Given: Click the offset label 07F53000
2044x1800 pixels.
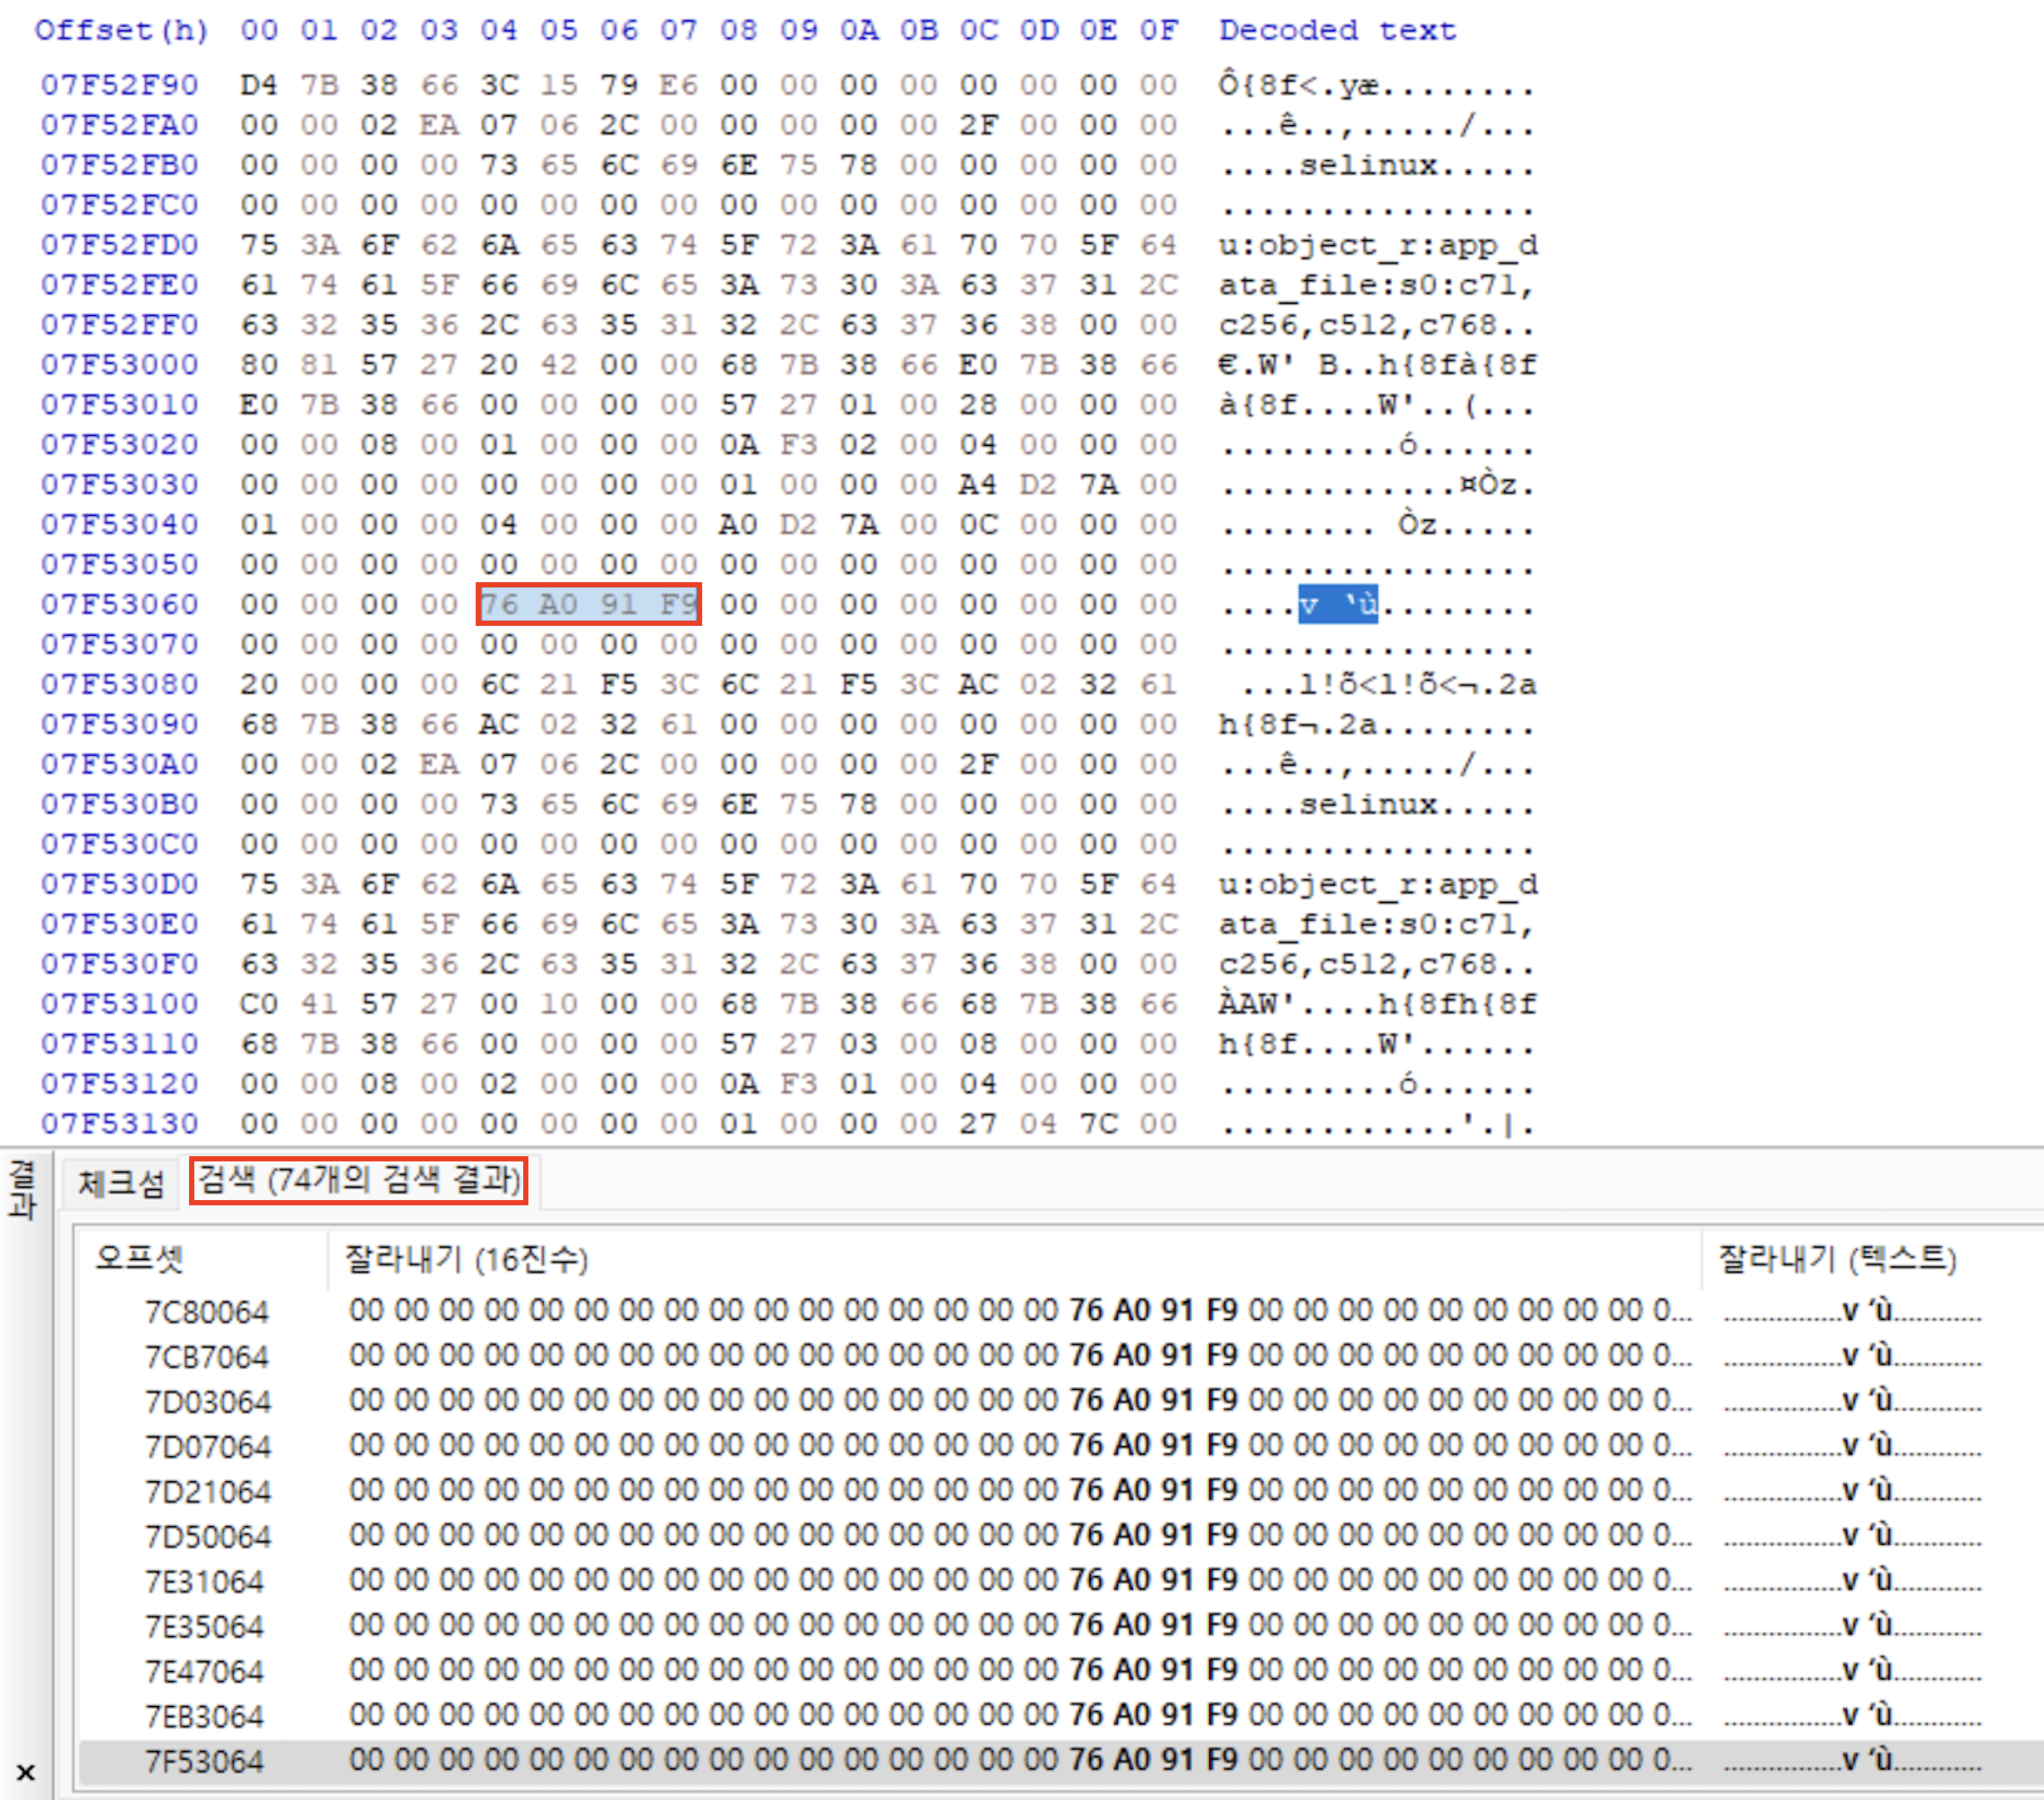Looking at the screenshot, I should (x=119, y=365).
